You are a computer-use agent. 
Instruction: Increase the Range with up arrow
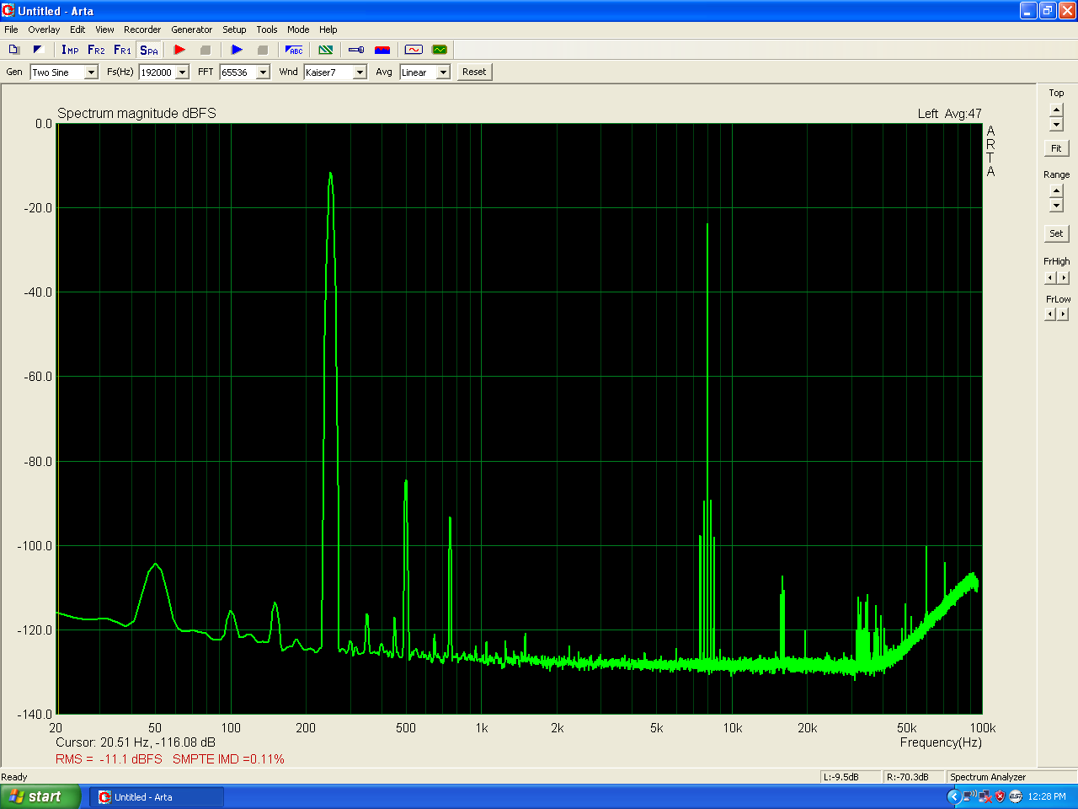[1056, 191]
